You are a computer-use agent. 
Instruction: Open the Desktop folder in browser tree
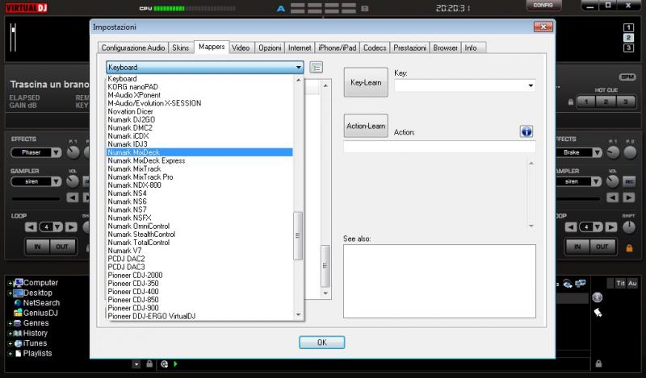pyautogui.click(x=37, y=293)
